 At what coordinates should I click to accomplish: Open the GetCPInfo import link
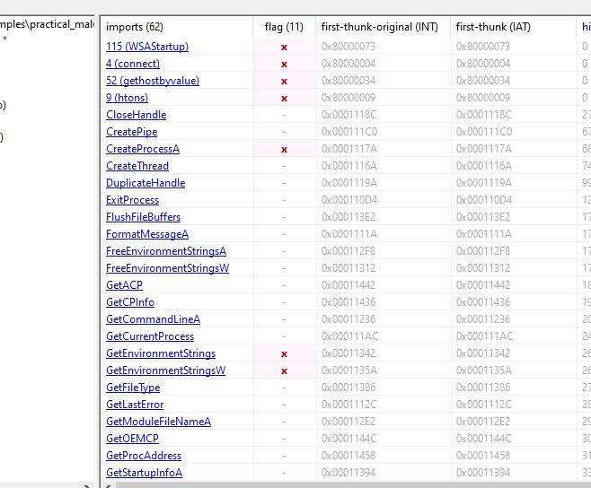click(130, 302)
